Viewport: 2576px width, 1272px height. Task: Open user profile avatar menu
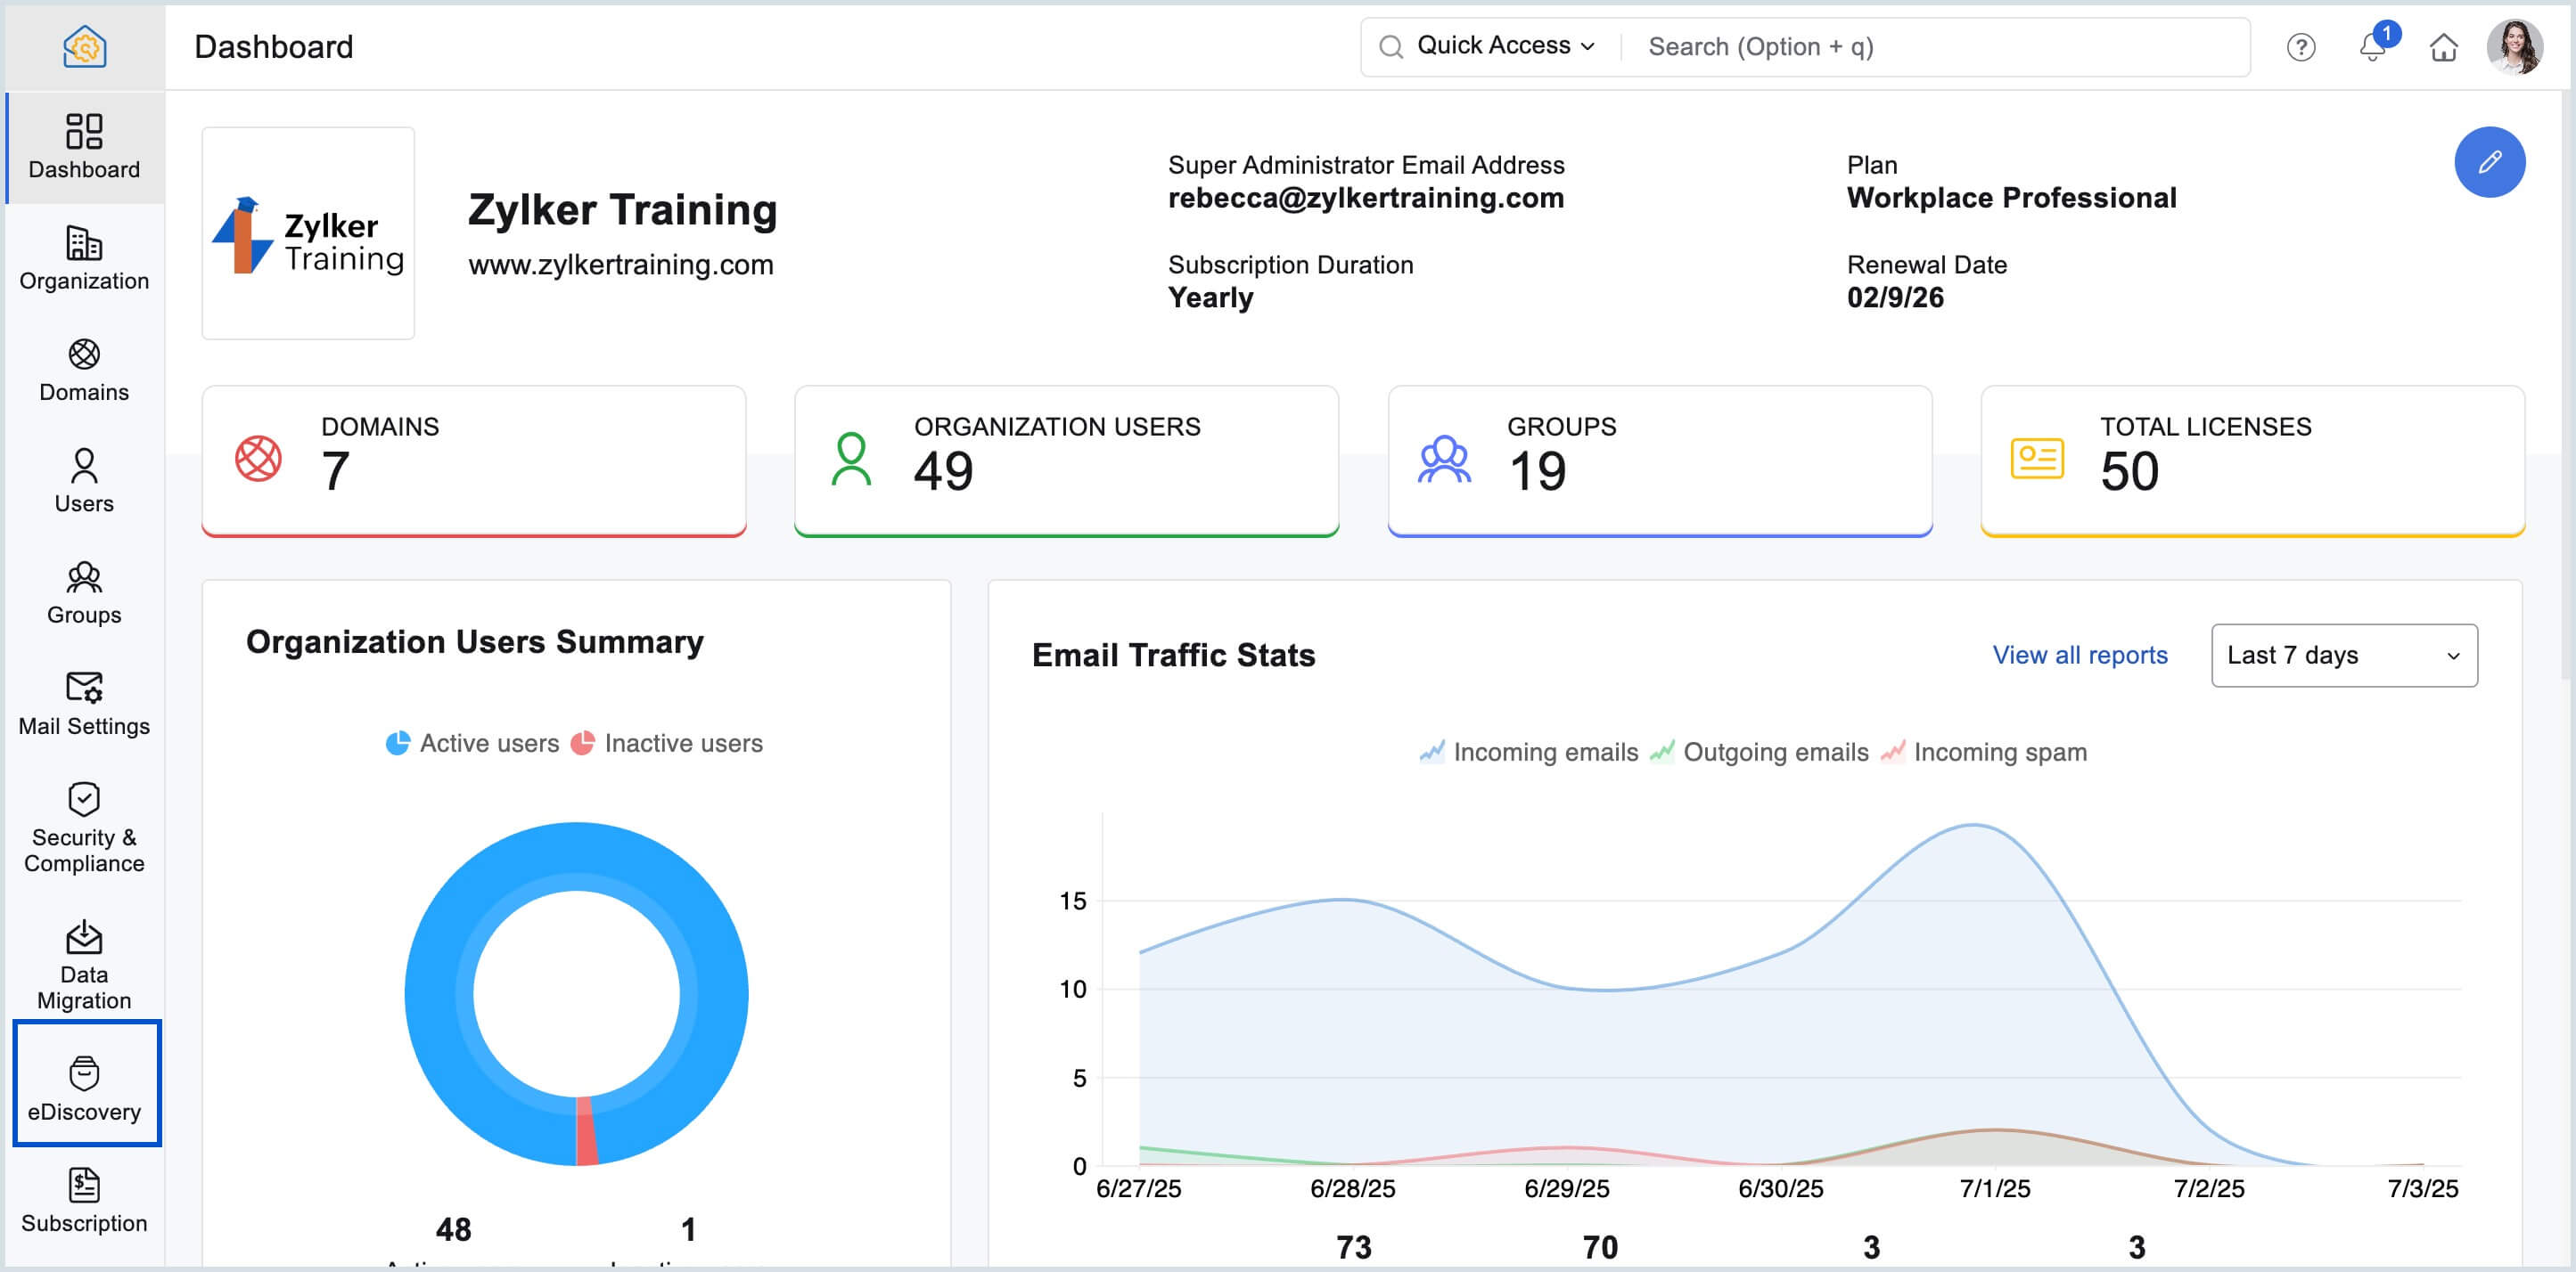[2514, 47]
